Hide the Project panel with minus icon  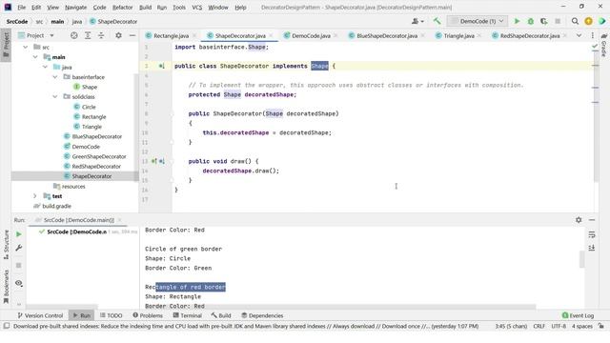pyautogui.click(x=132, y=35)
